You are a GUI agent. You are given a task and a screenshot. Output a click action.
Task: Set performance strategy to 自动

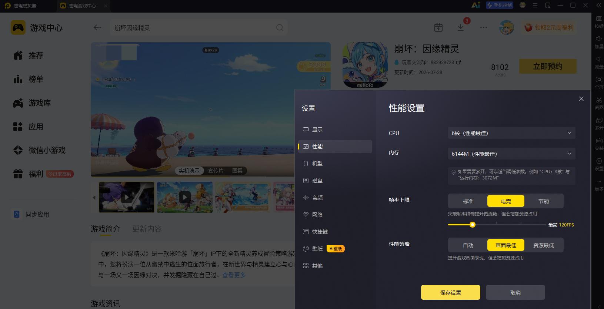pos(468,245)
